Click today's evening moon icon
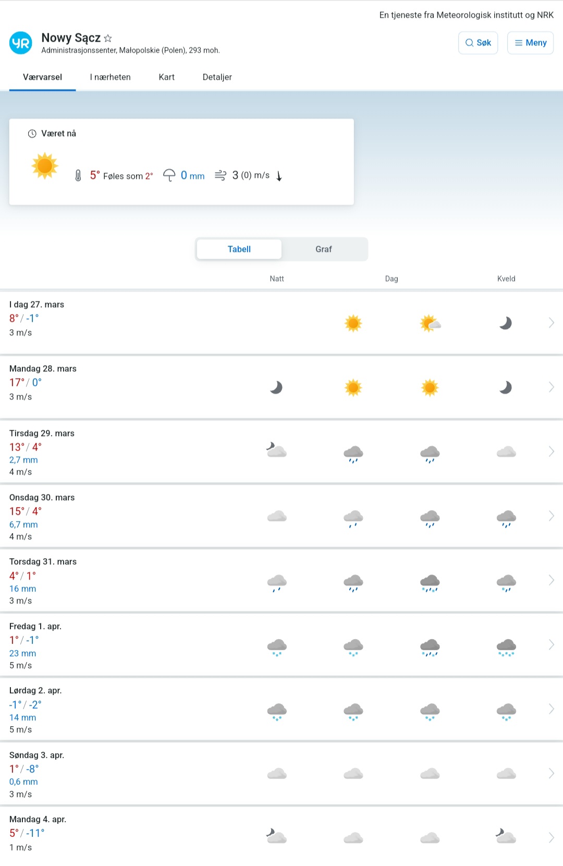This screenshot has width=563, height=866. point(506,323)
